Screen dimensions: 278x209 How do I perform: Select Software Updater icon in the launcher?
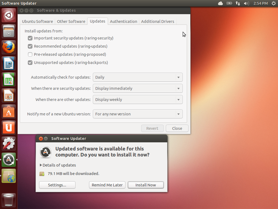(9, 160)
